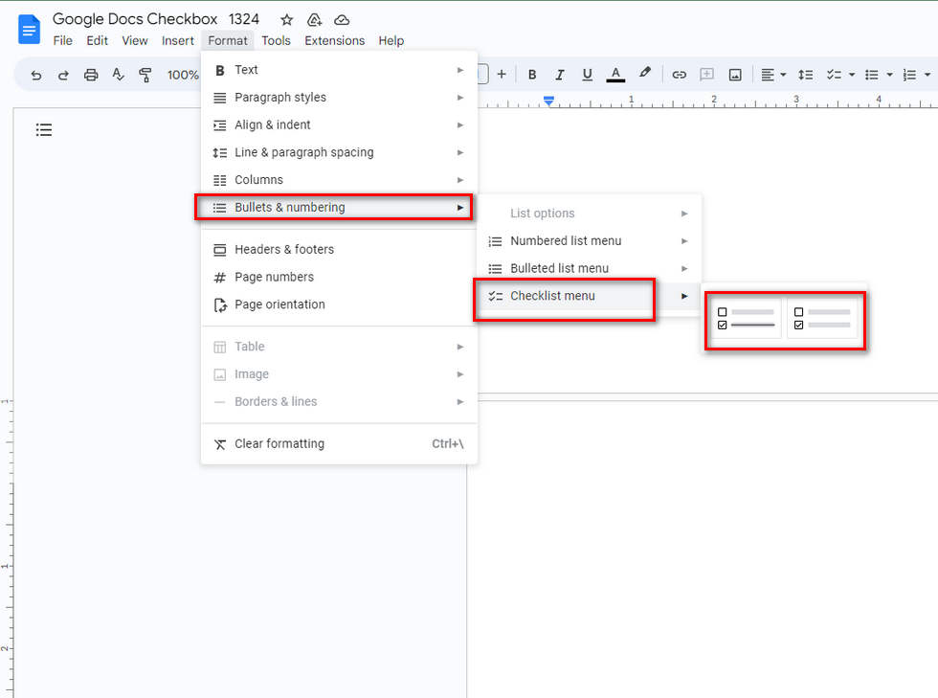Expand the checklist toolbar dropdown arrow
Image resolution: width=938 pixels, height=698 pixels.
[852, 75]
